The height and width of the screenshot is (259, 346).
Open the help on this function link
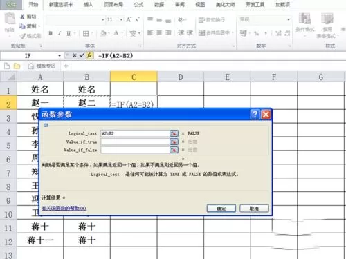(64, 208)
